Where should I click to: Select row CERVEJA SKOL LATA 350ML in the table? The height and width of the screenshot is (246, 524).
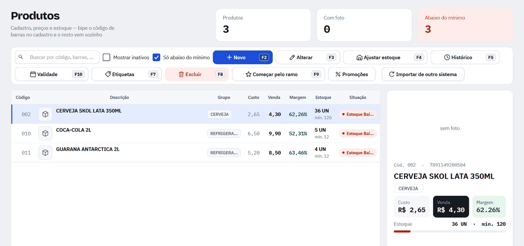(196, 114)
